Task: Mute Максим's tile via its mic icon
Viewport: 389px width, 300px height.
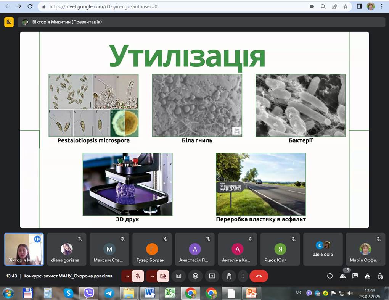Action: click(x=122, y=238)
